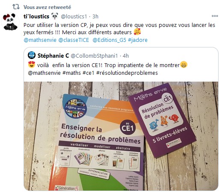Click the Vous avez retweeté label
Viewport: 222px width, 194px height.
[x=47, y=7]
